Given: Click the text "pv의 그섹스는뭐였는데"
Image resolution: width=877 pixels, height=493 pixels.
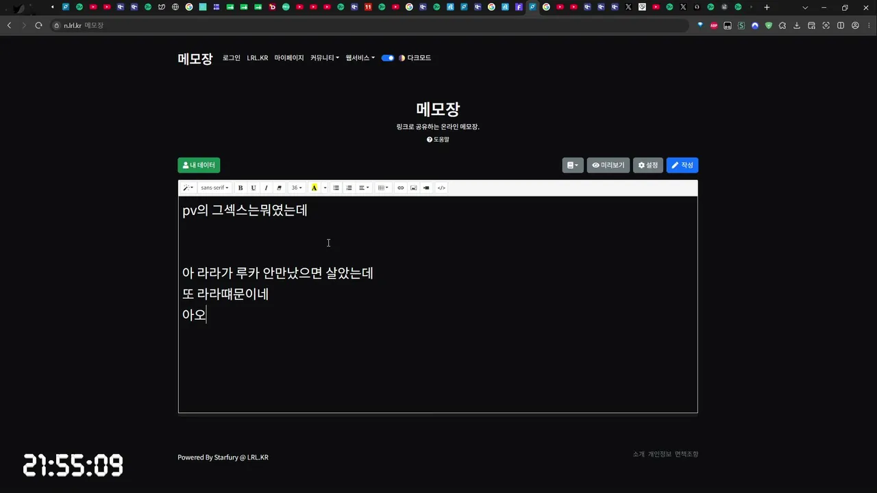Looking at the screenshot, I should (x=245, y=211).
